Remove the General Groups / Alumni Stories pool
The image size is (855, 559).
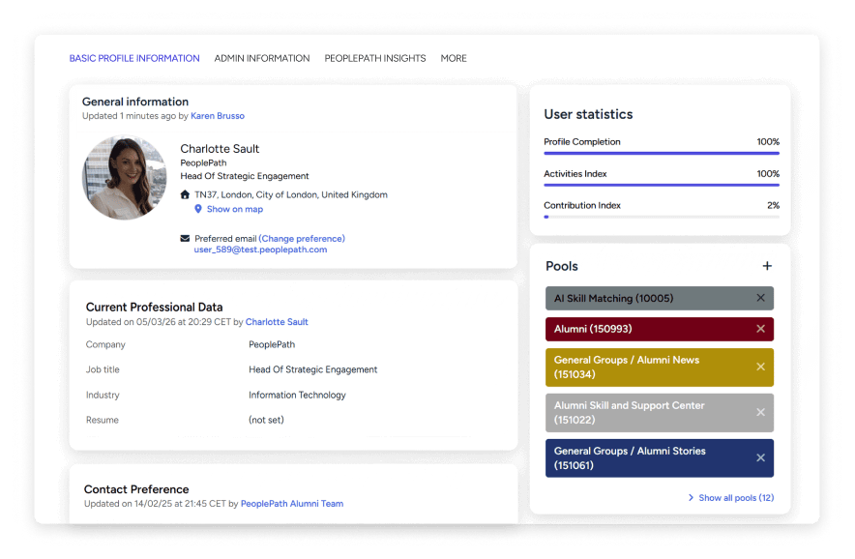758,457
